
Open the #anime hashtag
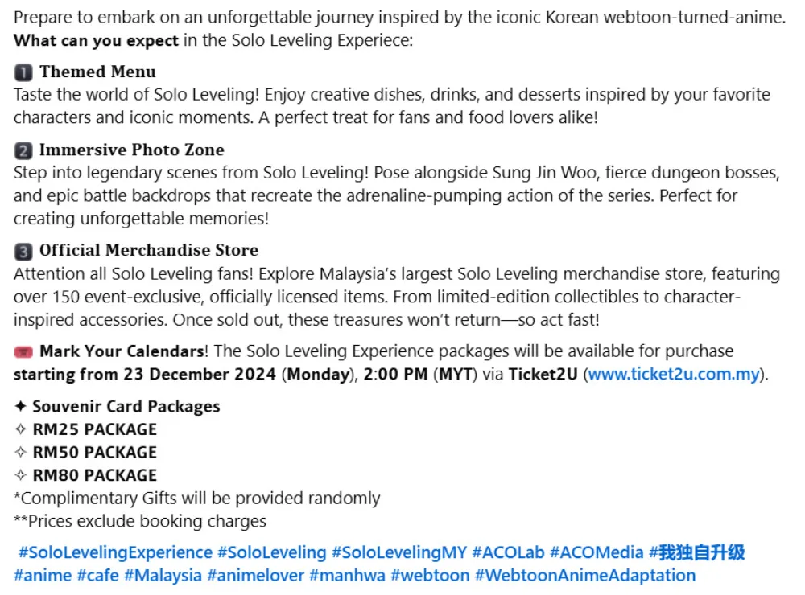(43, 576)
